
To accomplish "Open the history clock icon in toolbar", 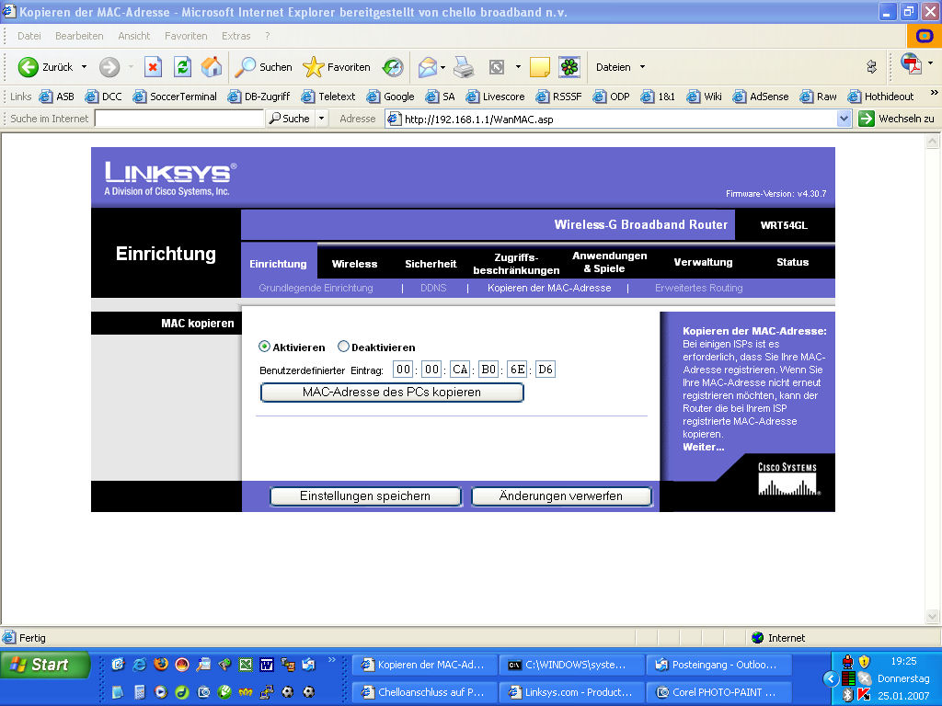I will tap(393, 67).
